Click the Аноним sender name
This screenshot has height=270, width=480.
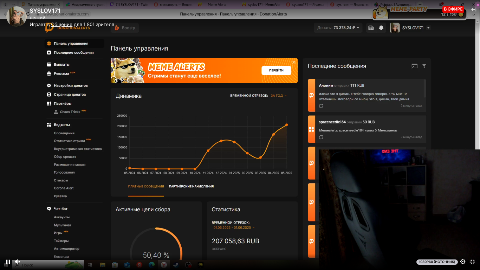pyautogui.click(x=326, y=85)
